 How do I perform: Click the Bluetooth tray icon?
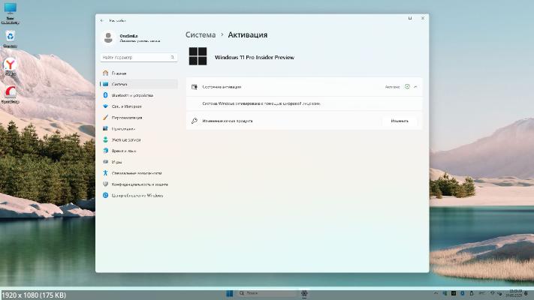pos(463,293)
